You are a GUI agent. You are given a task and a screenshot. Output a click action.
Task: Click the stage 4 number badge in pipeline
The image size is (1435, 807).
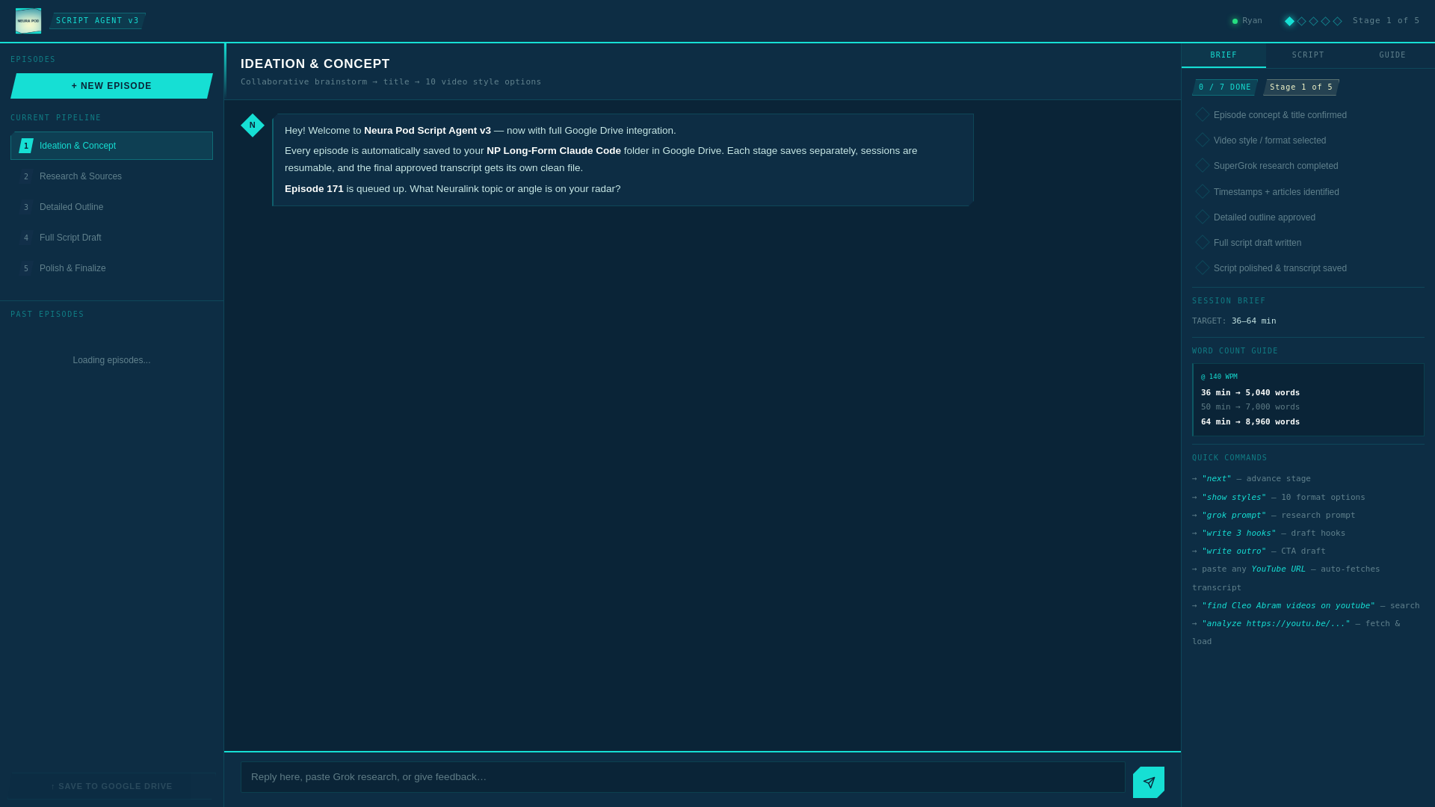(x=26, y=238)
